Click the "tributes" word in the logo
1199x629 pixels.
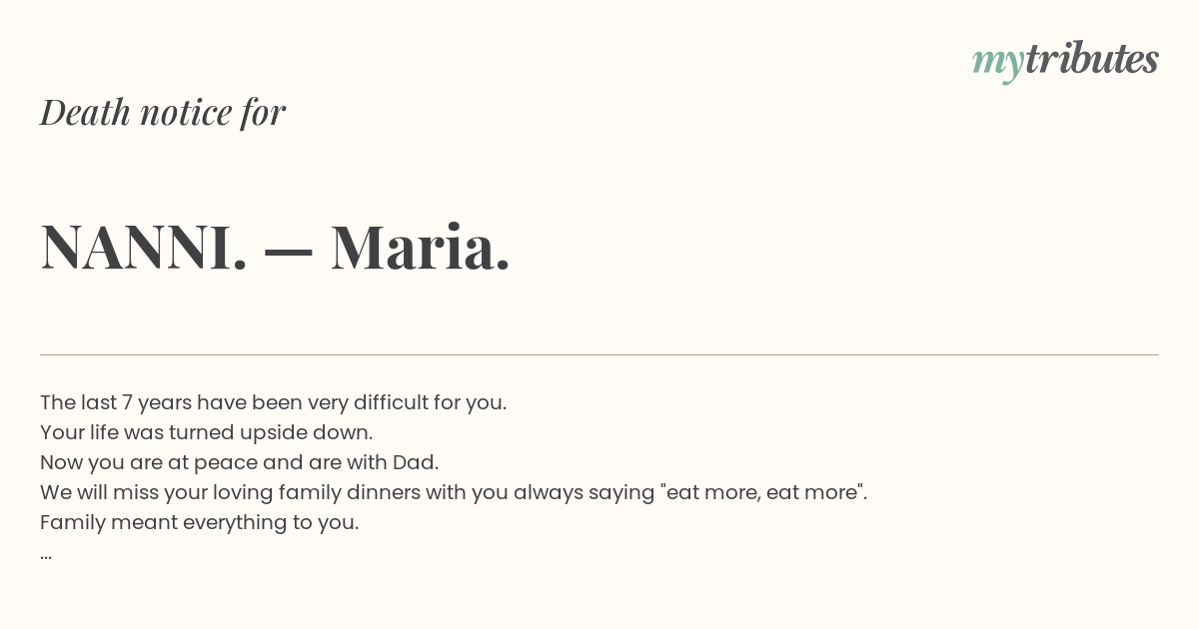click(x=1092, y=58)
